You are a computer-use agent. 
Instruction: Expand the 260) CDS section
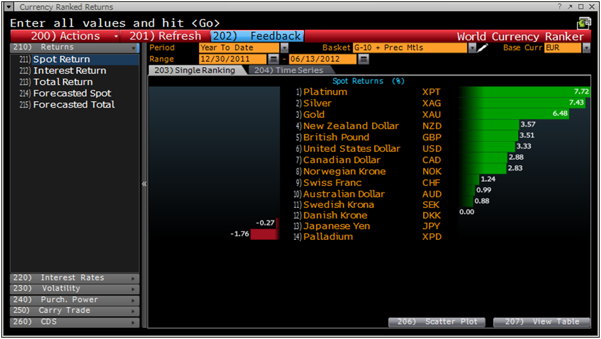click(74, 322)
